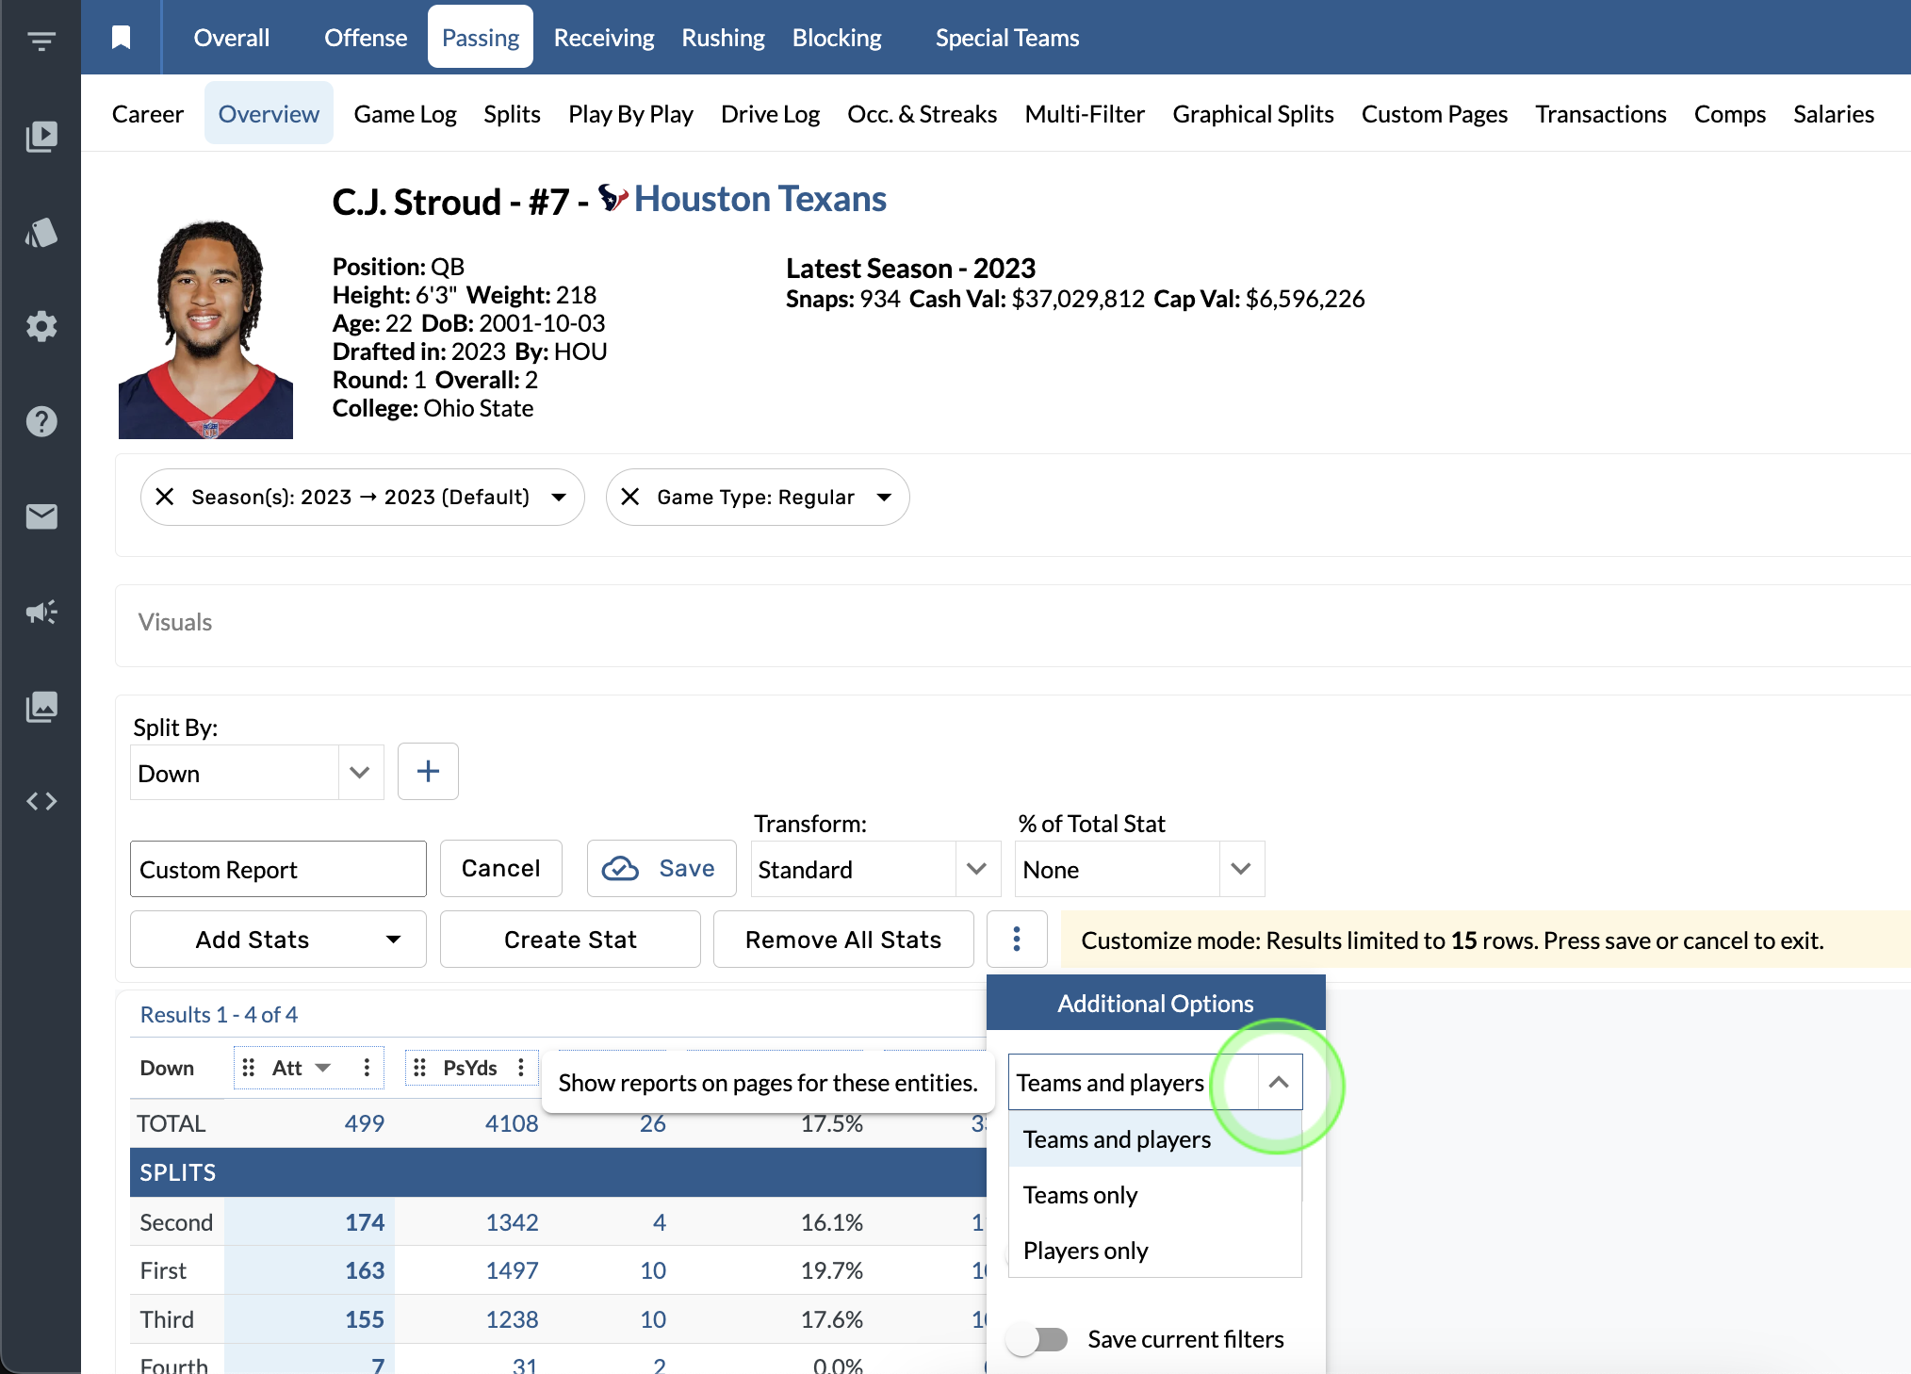Image resolution: width=1911 pixels, height=1374 pixels.
Task: Open the Game Log tab
Action: 404,114
